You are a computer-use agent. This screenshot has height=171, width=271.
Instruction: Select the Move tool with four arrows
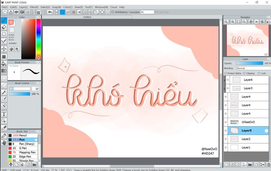point(4,49)
